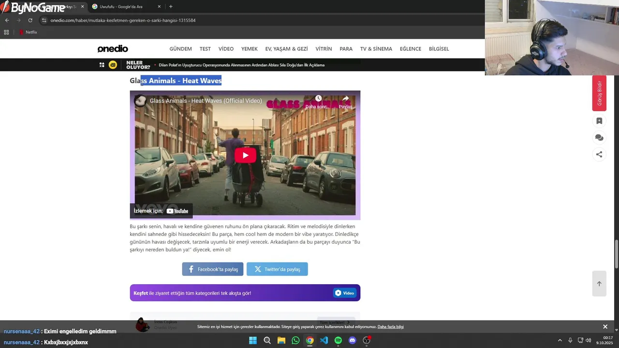The image size is (619, 348).
Task: Watch on YouTube via İzlemek için button
Action: click(x=161, y=211)
